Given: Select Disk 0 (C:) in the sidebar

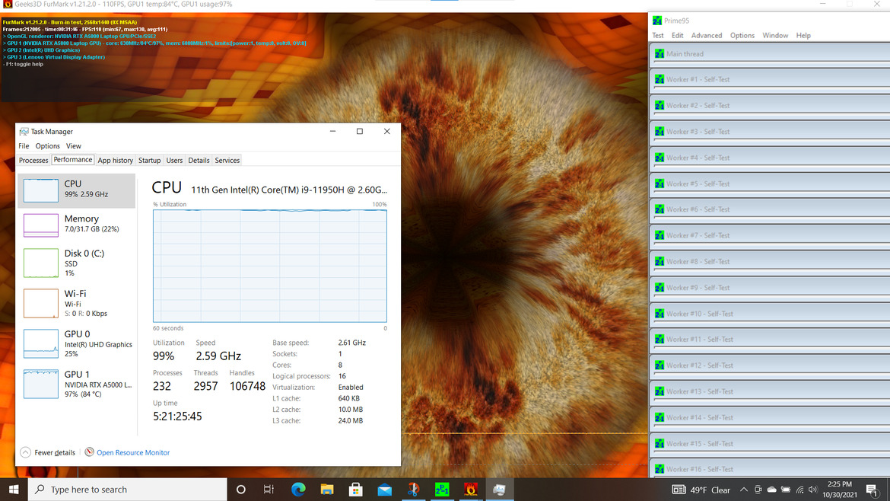Looking at the screenshot, I should 77,263.
